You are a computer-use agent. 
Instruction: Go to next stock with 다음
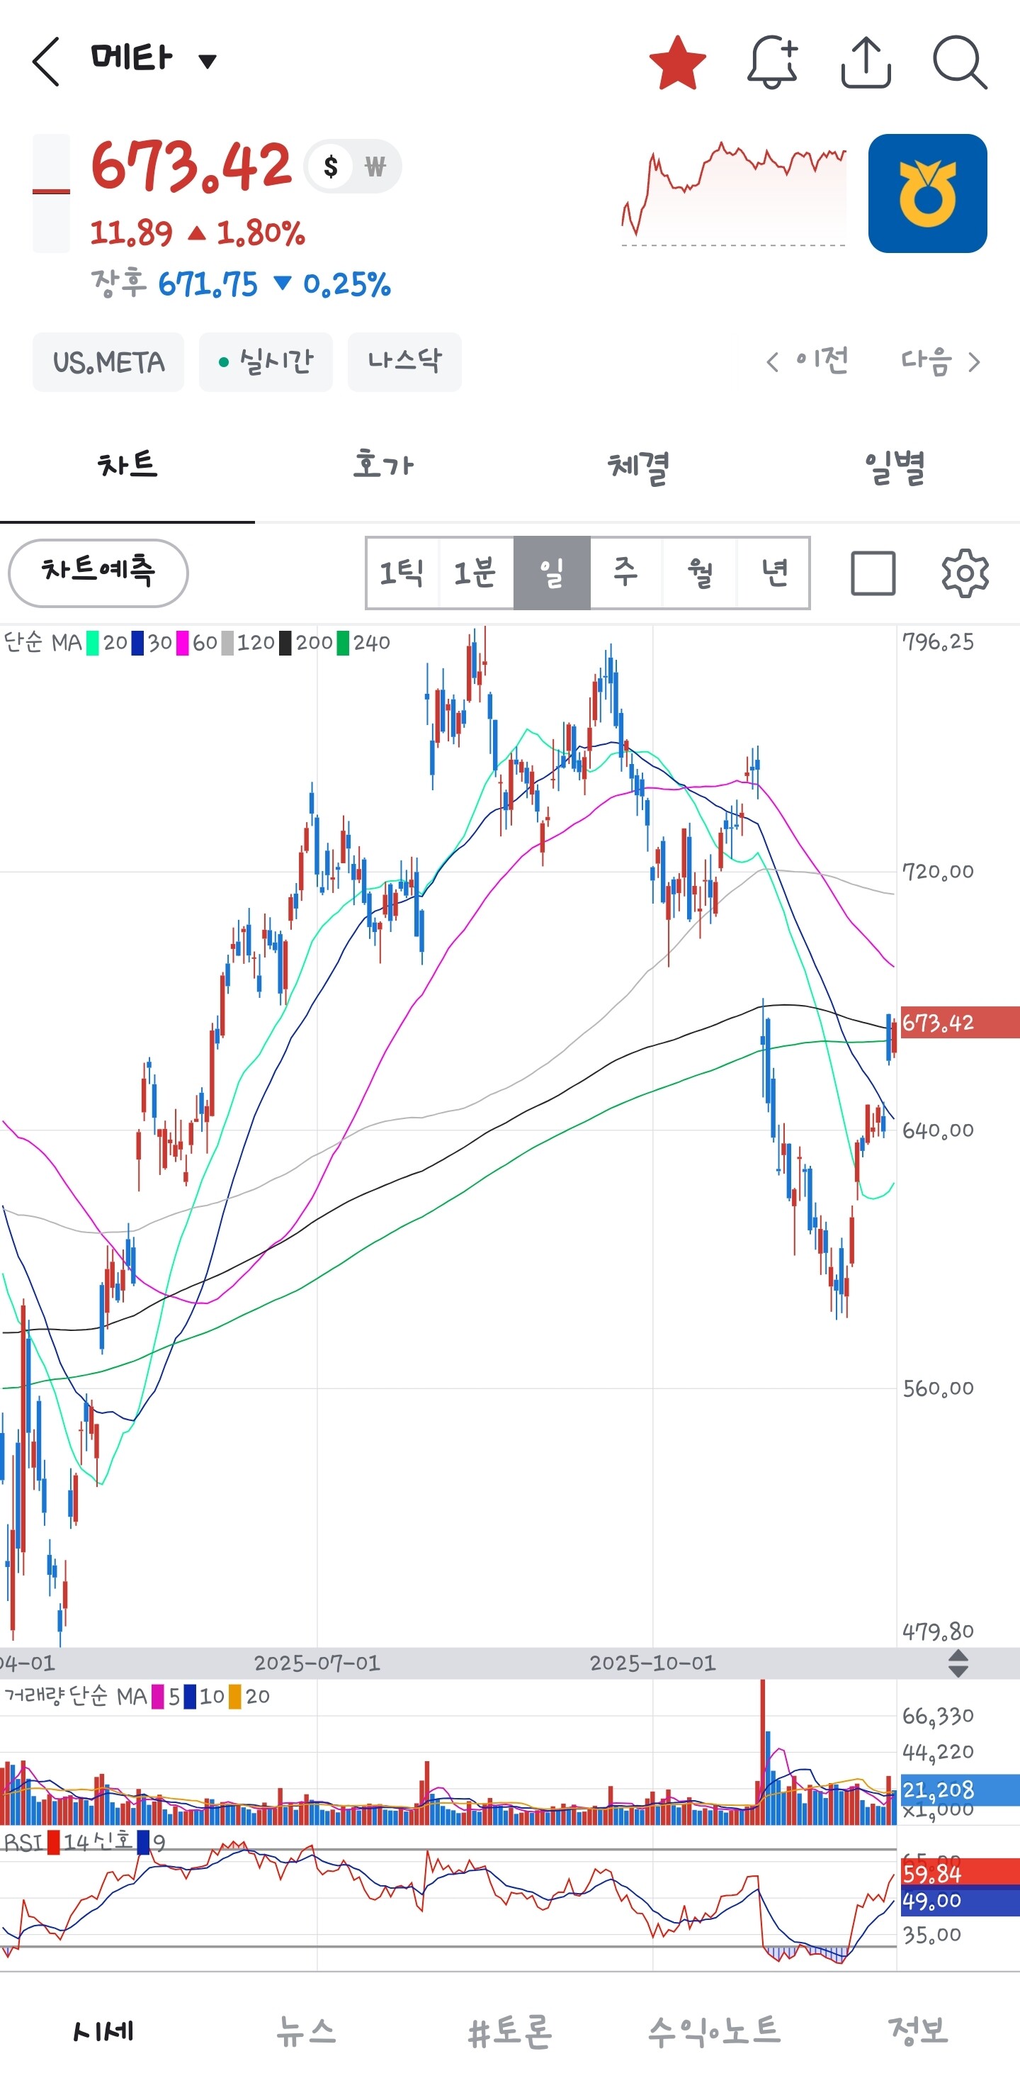tap(941, 361)
